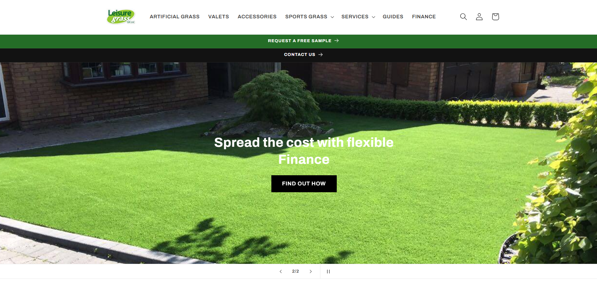Click the Find Out How button
The image size is (597, 290).
304,184
